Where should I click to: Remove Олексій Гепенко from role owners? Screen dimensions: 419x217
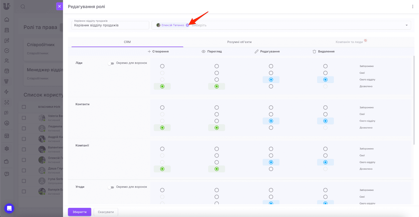pos(187,25)
